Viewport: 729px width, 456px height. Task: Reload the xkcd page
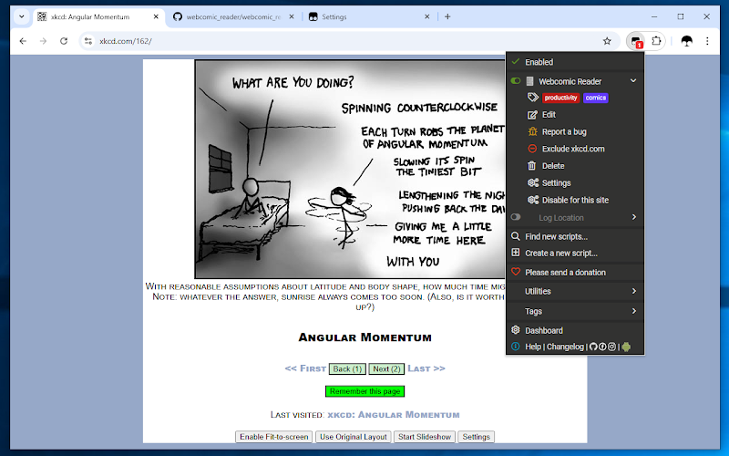click(x=64, y=41)
